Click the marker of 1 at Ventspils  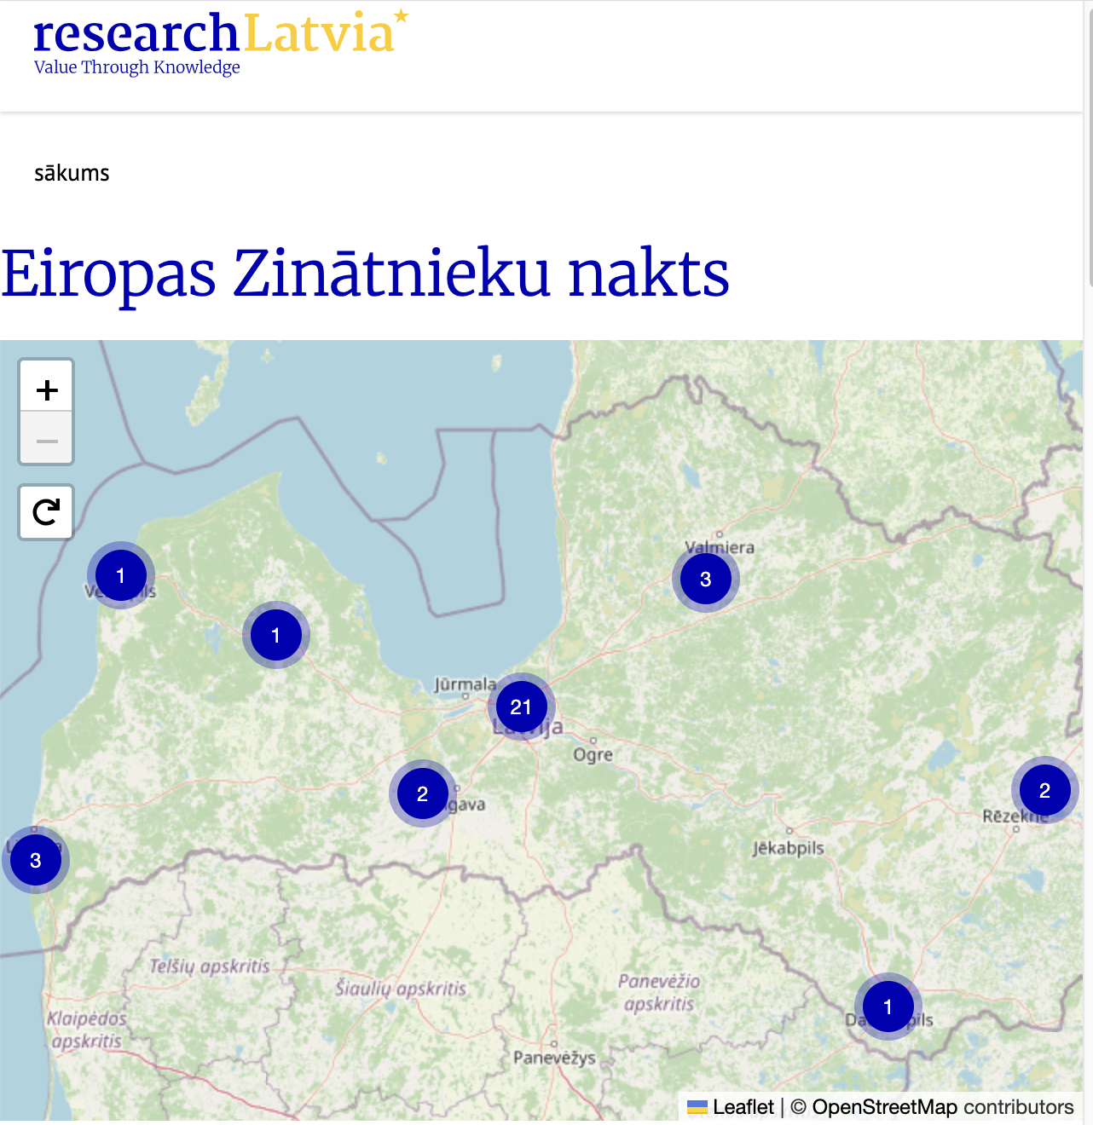[x=120, y=575]
